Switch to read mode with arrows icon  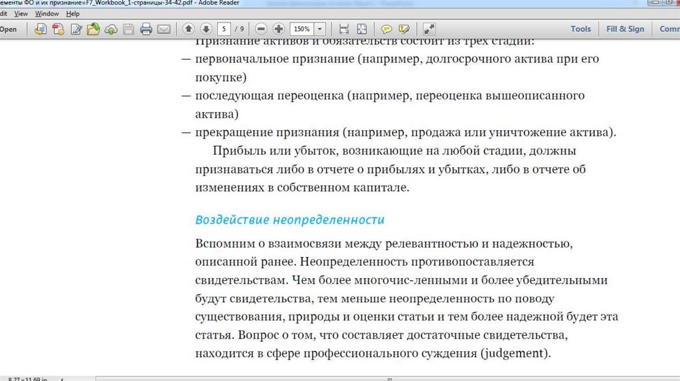pyautogui.click(x=429, y=29)
